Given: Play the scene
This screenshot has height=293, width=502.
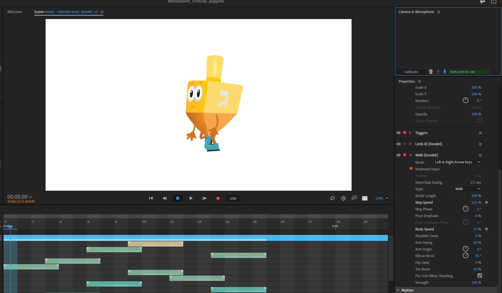Looking at the screenshot, I should coord(191,198).
